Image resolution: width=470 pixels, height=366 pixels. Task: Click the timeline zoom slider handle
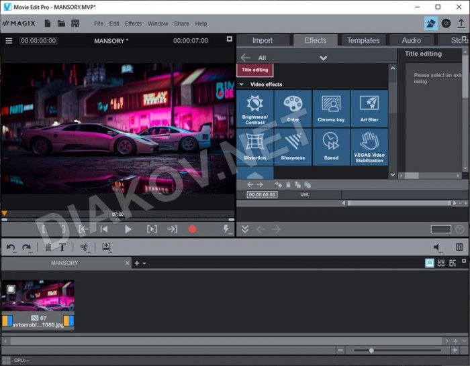(371, 350)
